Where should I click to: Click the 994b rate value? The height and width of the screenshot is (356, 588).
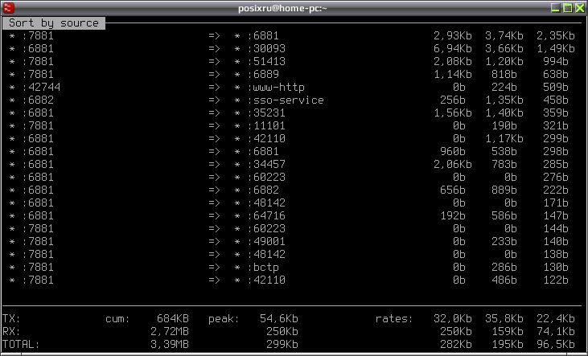[555, 61]
